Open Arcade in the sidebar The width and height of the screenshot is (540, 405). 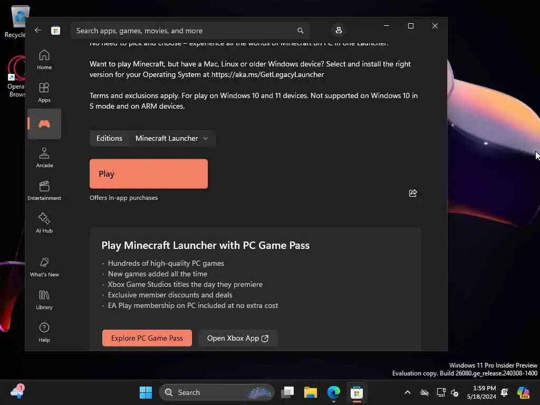(44, 158)
